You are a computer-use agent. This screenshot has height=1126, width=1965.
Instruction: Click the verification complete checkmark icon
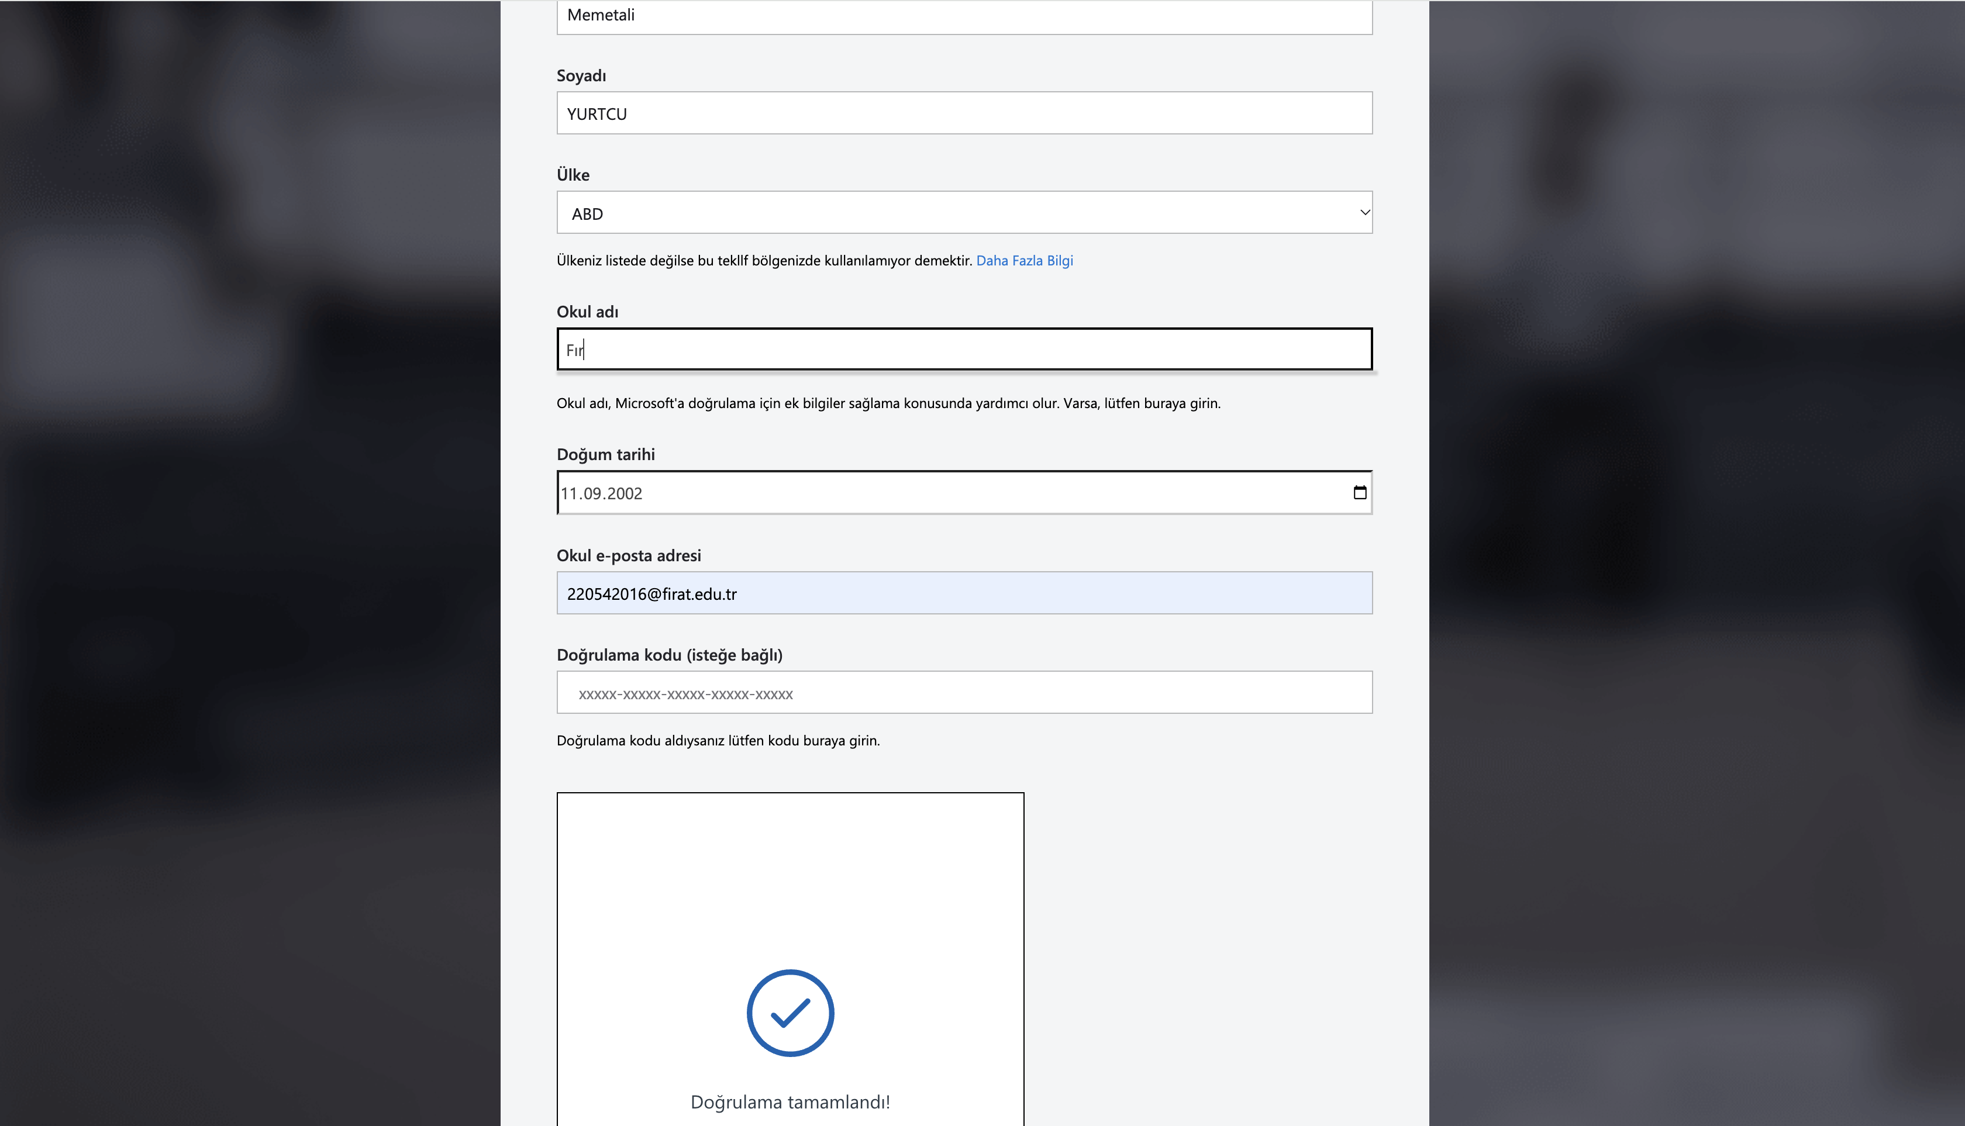click(790, 1013)
